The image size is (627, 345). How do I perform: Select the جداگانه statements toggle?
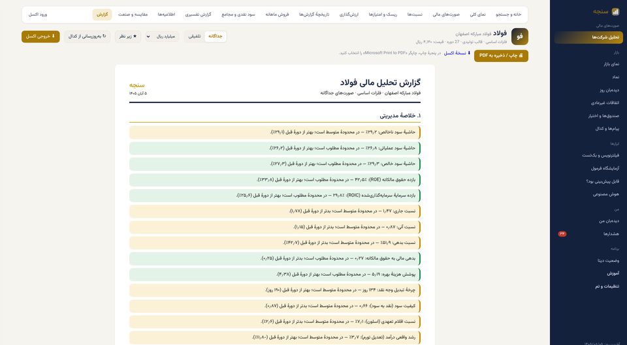click(x=215, y=37)
